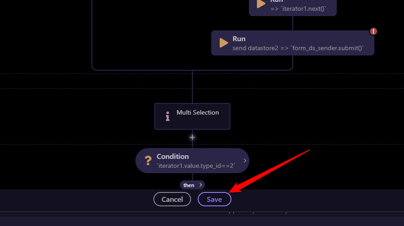
Task: Click the connector between Condition and then label
Action: (x=192, y=177)
